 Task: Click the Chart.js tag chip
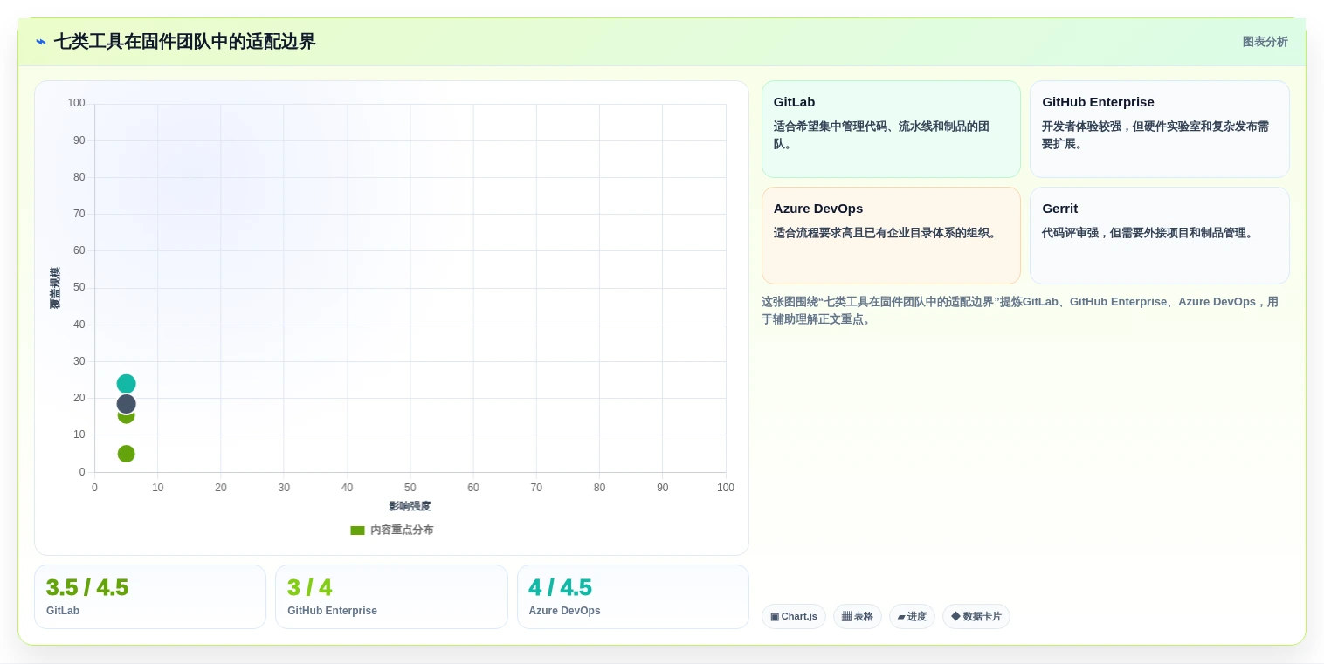[x=794, y=617]
